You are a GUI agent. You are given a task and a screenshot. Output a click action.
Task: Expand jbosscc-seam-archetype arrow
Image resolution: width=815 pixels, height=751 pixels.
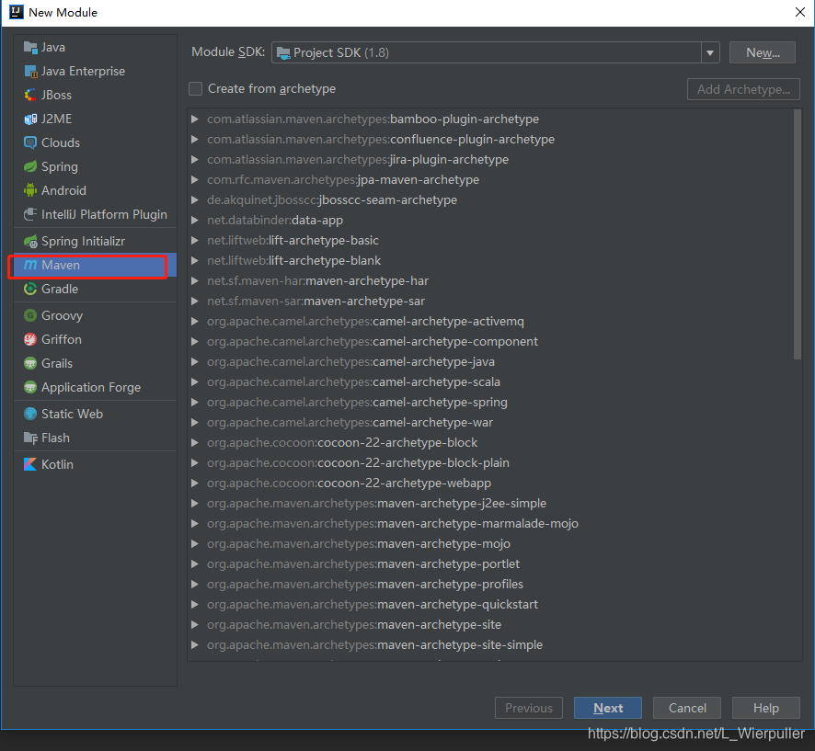194,200
